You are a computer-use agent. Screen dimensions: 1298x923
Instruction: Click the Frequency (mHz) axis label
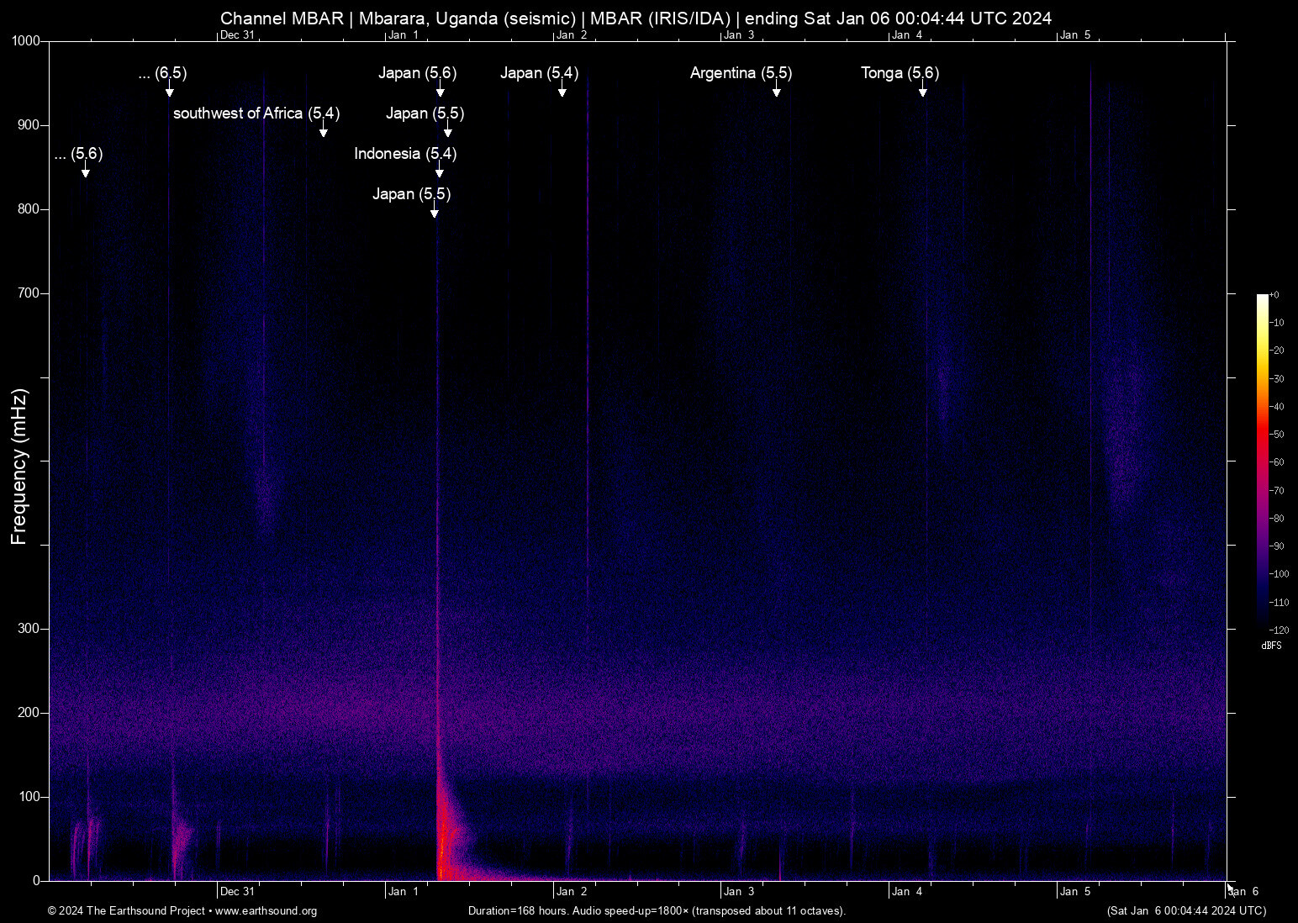18,467
